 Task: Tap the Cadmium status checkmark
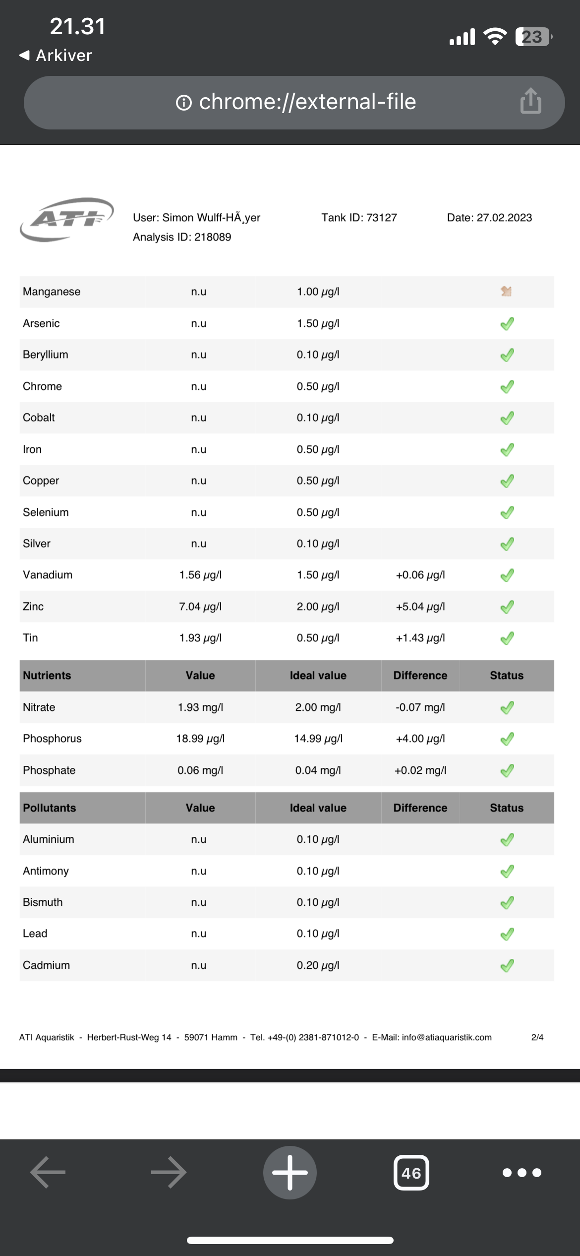click(x=507, y=965)
